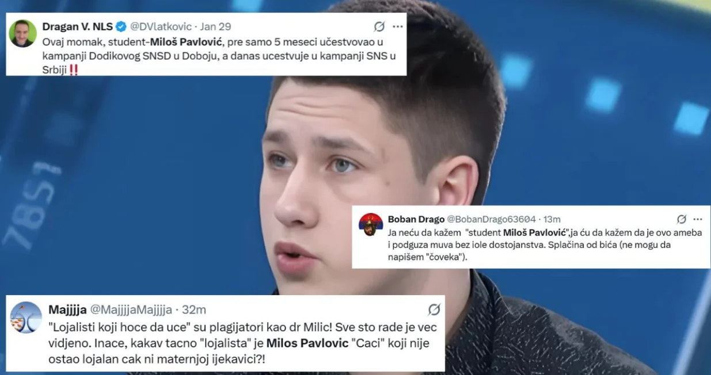Select the Boban Drago display name
711x375 pixels.
pyautogui.click(x=416, y=219)
